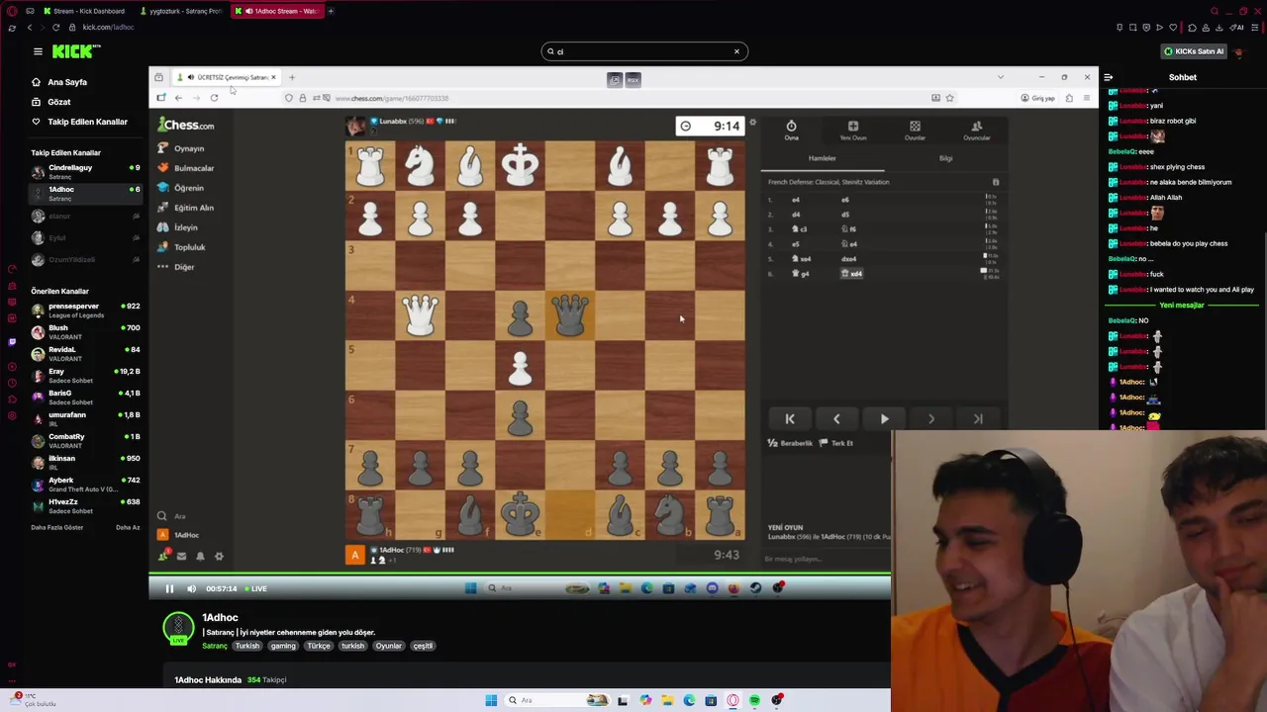The width and height of the screenshot is (1267, 712).
Task: Open offline channel OzumYildizeli
Action: tap(85, 259)
